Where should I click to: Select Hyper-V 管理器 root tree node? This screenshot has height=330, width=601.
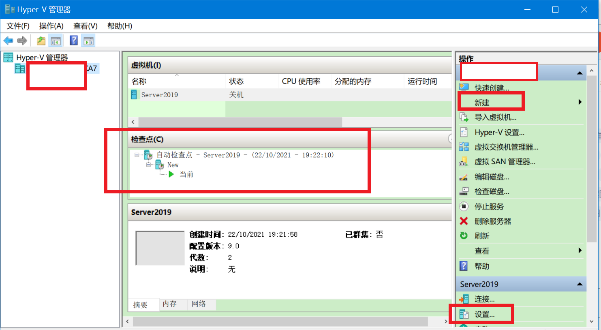(x=42, y=58)
